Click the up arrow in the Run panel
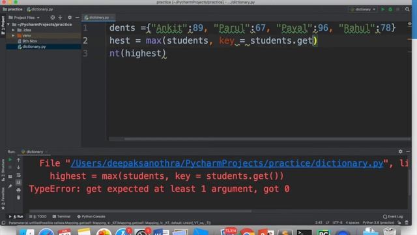417x235 pixels. pyautogui.click(x=18, y=160)
